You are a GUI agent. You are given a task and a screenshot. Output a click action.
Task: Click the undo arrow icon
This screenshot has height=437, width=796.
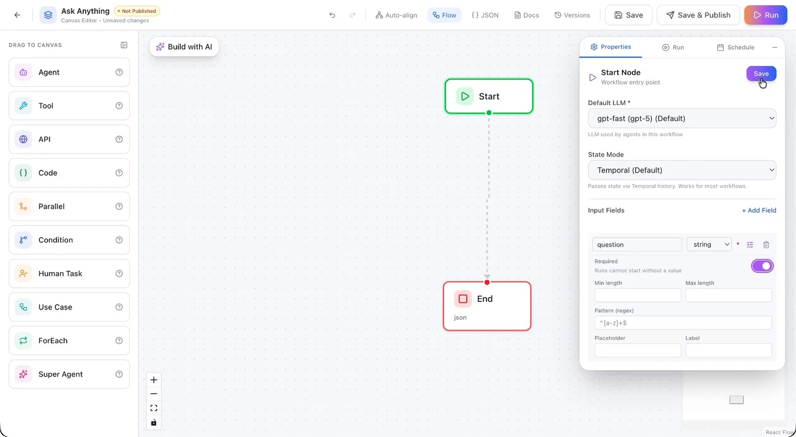point(332,15)
